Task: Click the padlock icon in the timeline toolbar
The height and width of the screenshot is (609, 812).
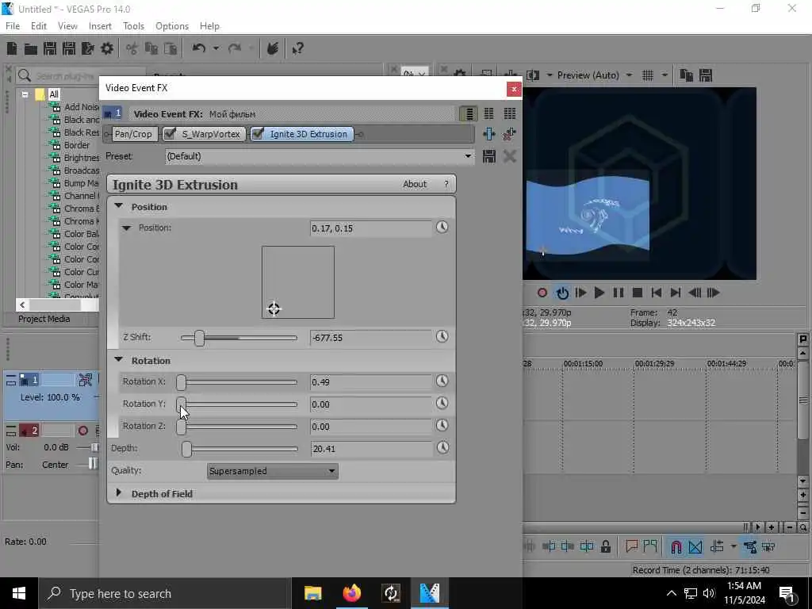Action: [x=605, y=546]
